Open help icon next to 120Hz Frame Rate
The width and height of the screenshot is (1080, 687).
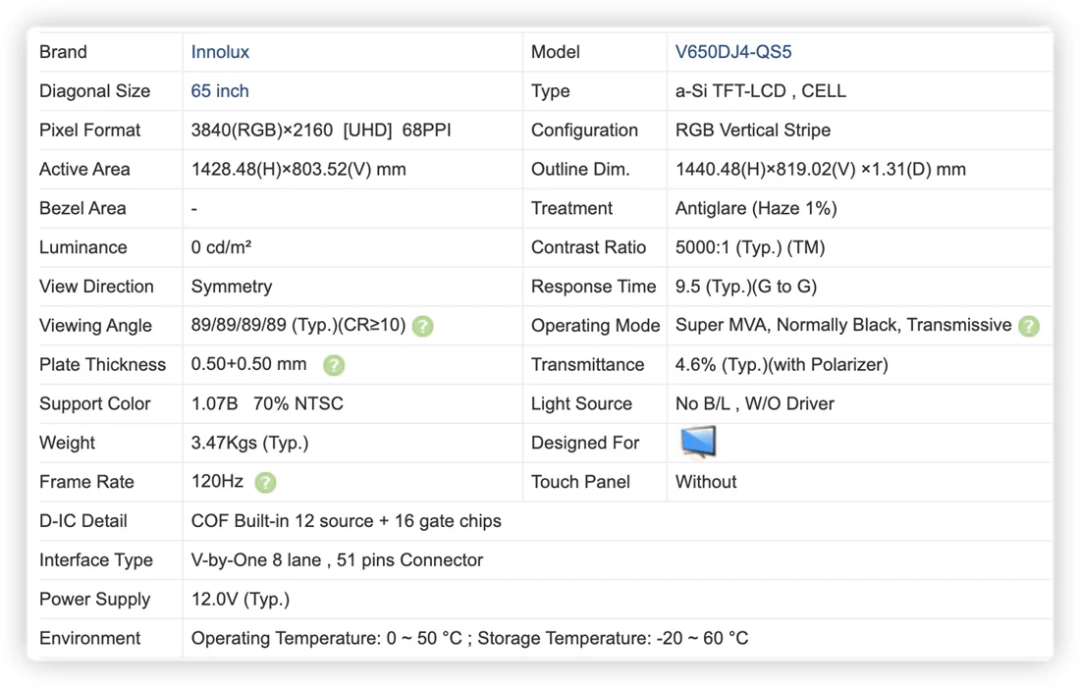pyautogui.click(x=265, y=483)
